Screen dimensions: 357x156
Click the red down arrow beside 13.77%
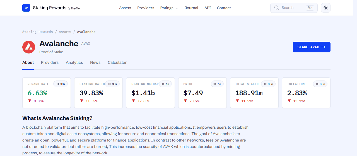pyautogui.click(x=289, y=101)
